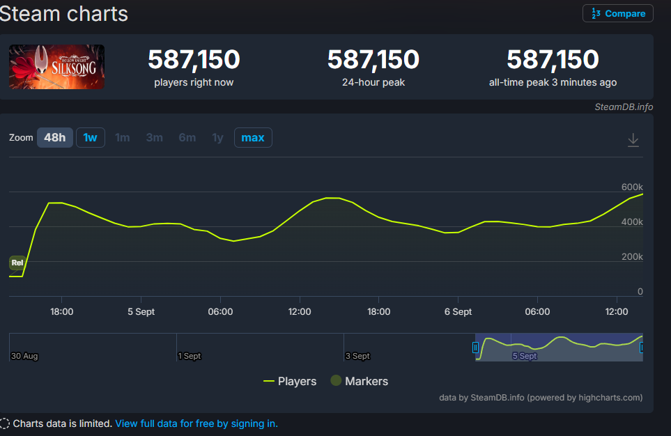The height and width of the screenshot is (436, 671).
Task: Click the Rel release marker on chart
Action: 17,263
